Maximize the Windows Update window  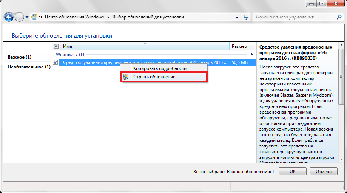(x=322, y=3)
